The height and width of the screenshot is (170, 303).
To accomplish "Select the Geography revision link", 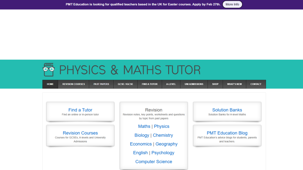I will pos(166,144).
